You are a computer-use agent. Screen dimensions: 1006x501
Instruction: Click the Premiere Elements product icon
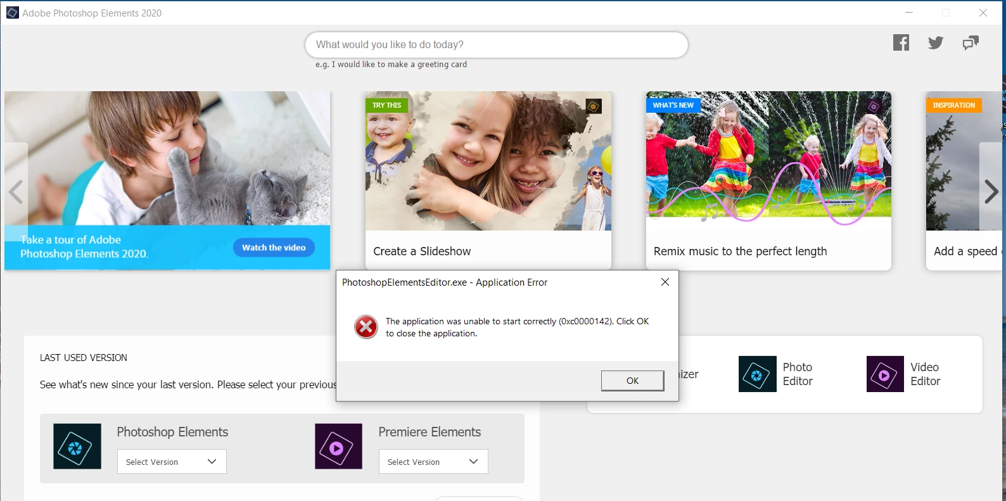click(338, 447)
